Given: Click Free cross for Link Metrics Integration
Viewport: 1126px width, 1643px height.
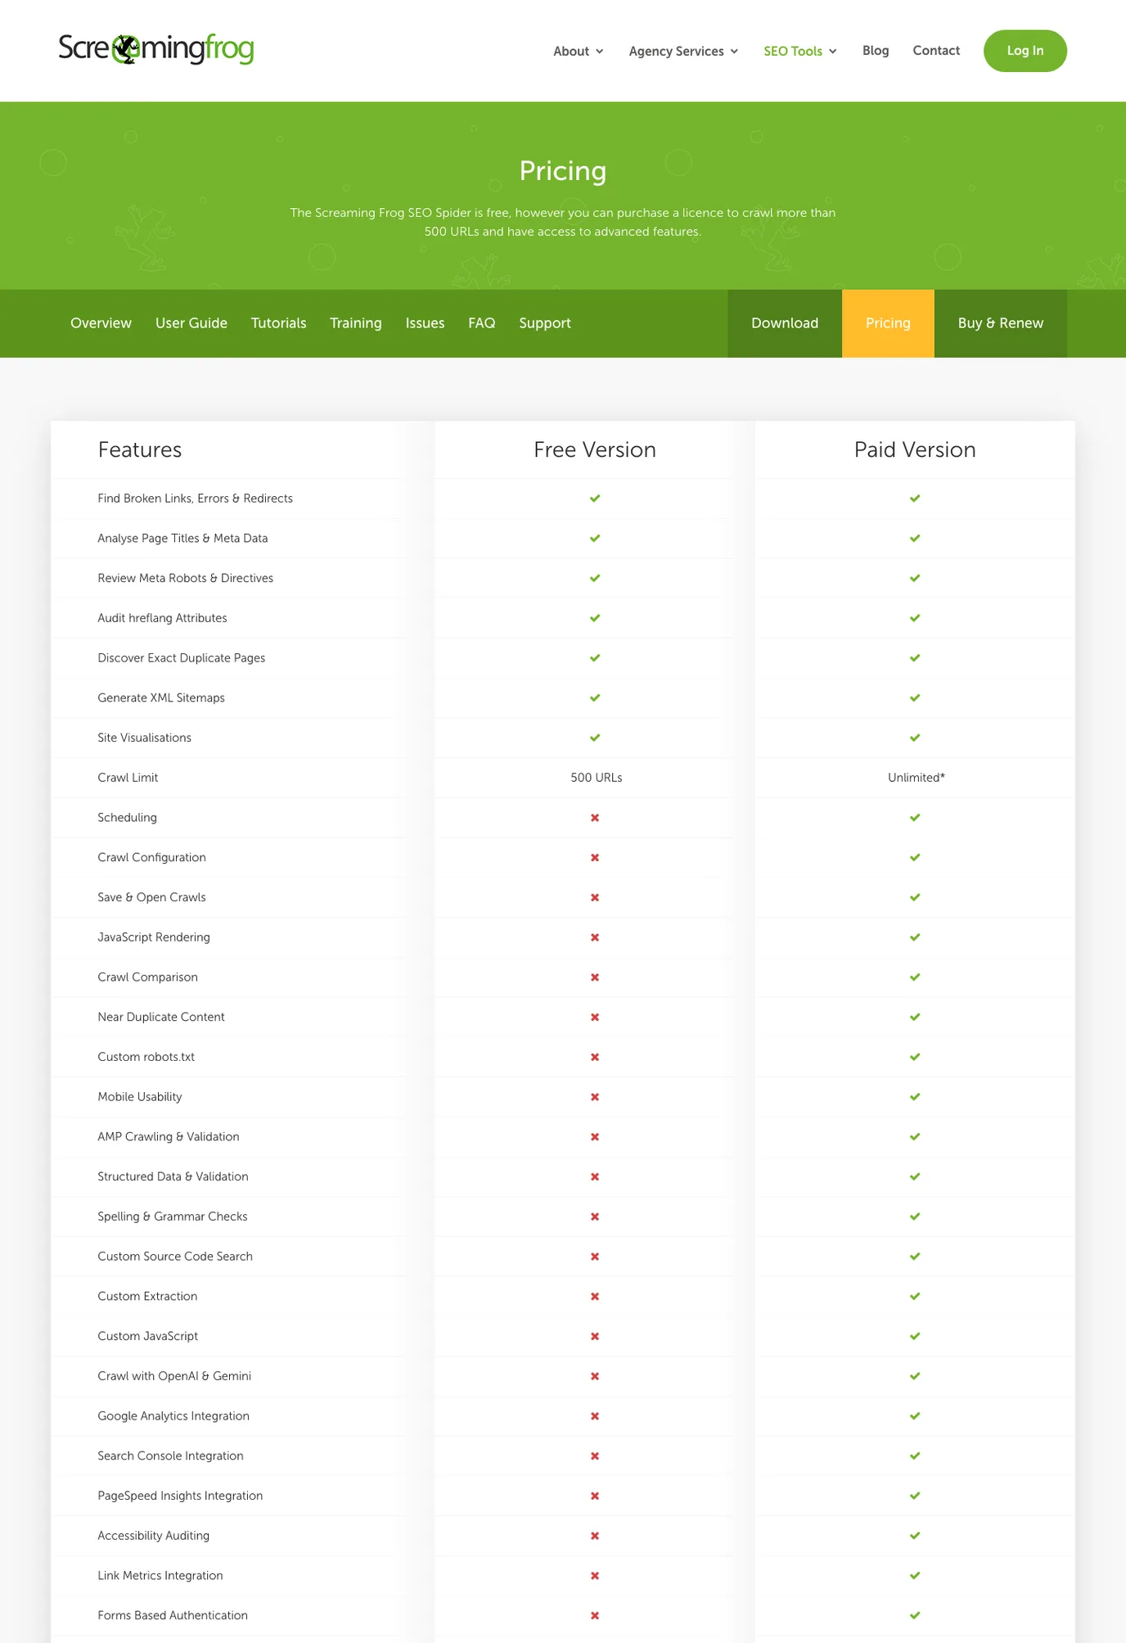Looking at the screenshot, I should 595,1576.
